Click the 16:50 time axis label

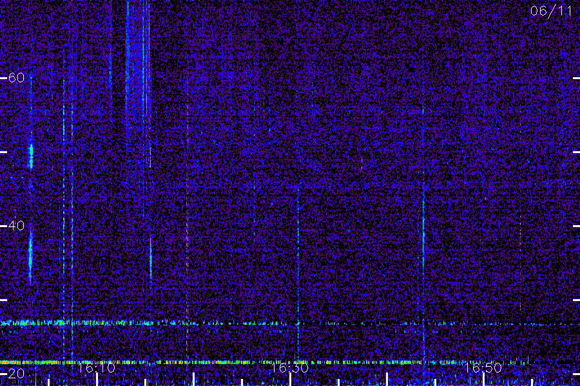click(483, 367)
